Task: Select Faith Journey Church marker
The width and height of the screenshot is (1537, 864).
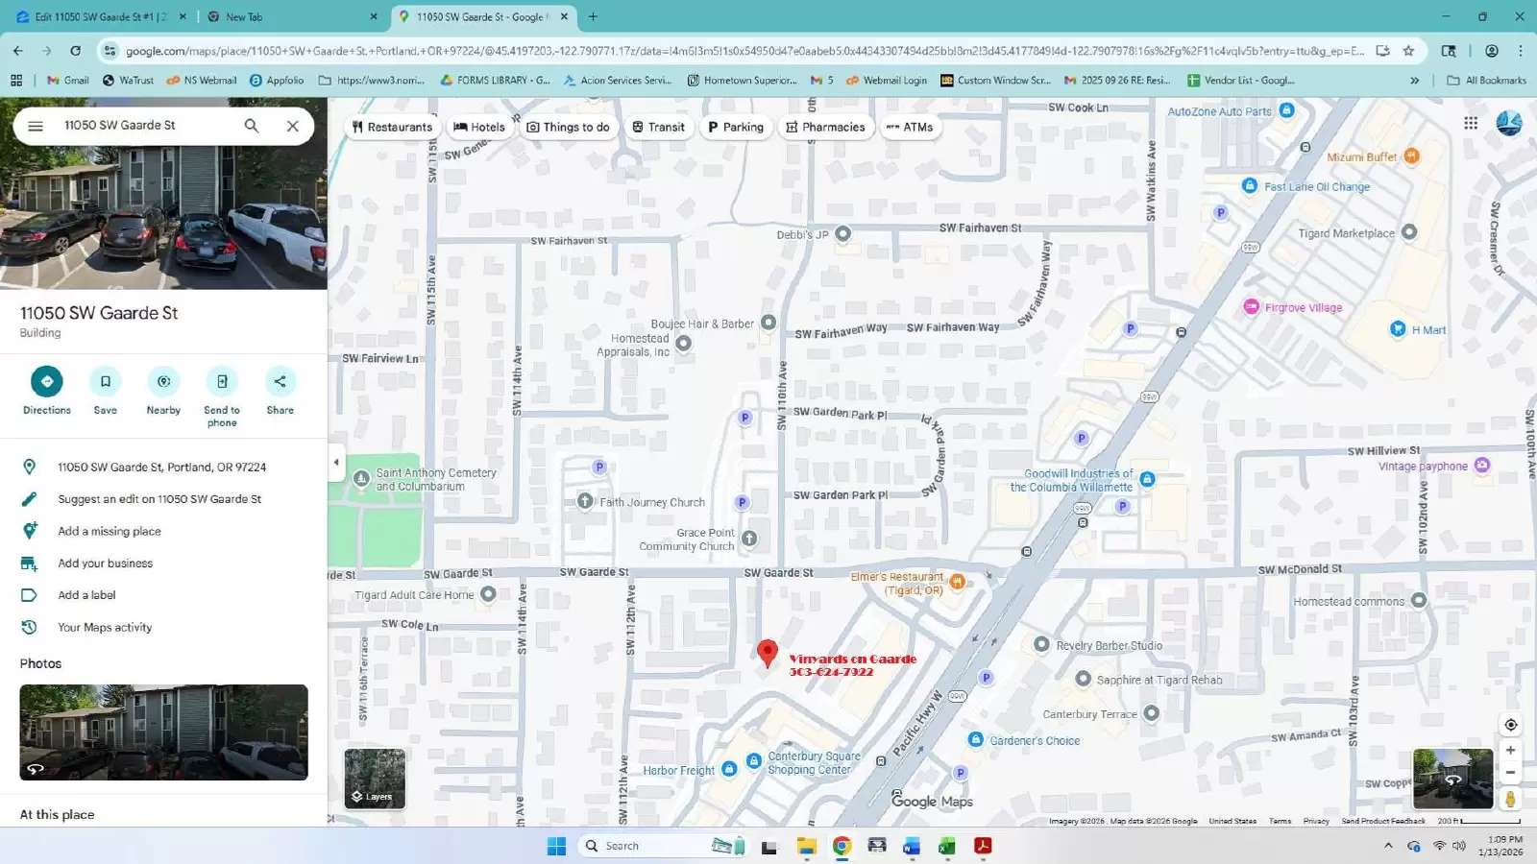Action: coord(585,501)
